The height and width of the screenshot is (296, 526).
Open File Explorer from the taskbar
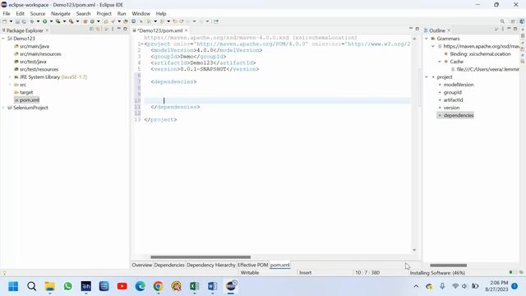click(49, 286)
